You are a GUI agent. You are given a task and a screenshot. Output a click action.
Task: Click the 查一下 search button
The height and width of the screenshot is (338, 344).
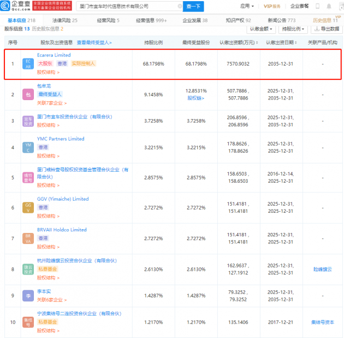pos(193,6)
